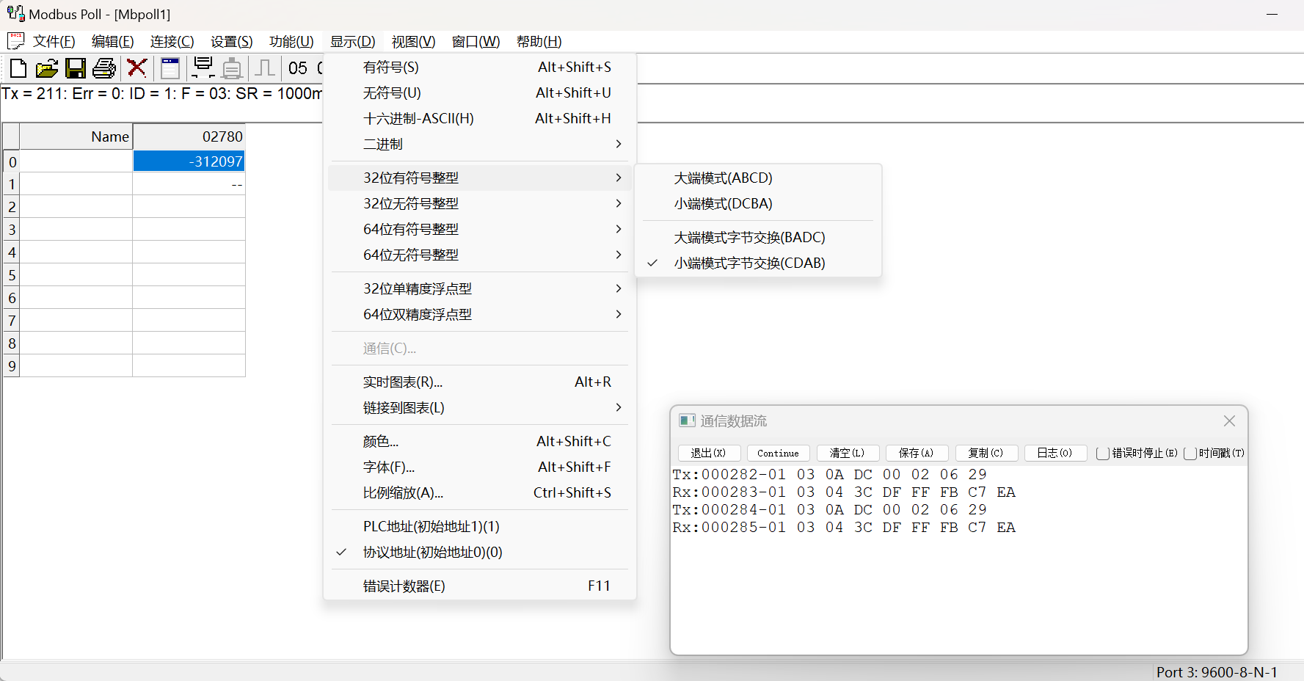Image resolution: width=1304 pixels, height=681 pixels.
Task: Select 十六进制-ASCII(H) display format
Action: (x=479, y=118)
